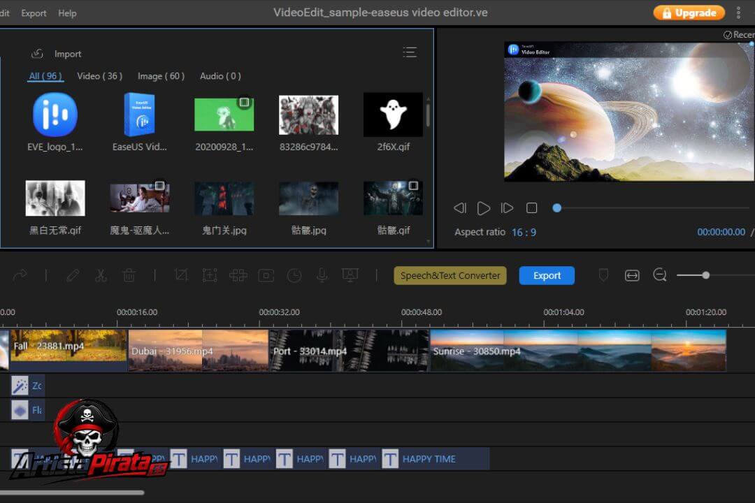Click the 00:00:32.00 ruler mark
This screenshot has width=755, height=503.
[x=279, y=312]
